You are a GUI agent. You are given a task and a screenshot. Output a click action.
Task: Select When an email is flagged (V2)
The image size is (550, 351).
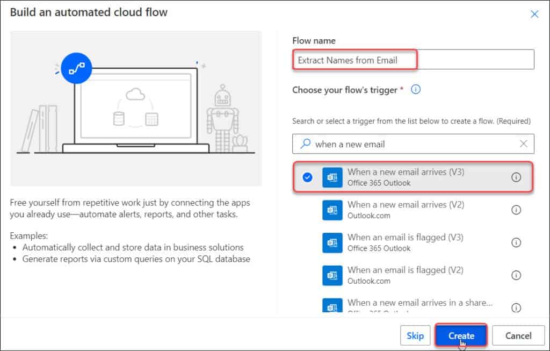click(413, 275)
